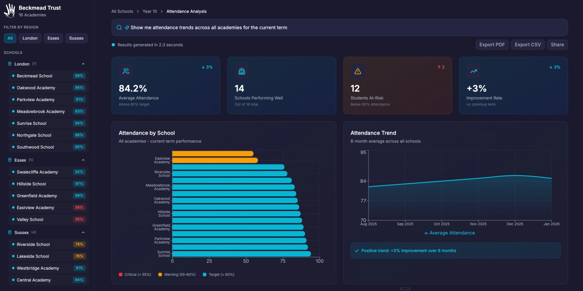Go to Year 10 breadcrumb
This screenshot has height=291, width=583.
pyautogui.click(x=150, y=12)
